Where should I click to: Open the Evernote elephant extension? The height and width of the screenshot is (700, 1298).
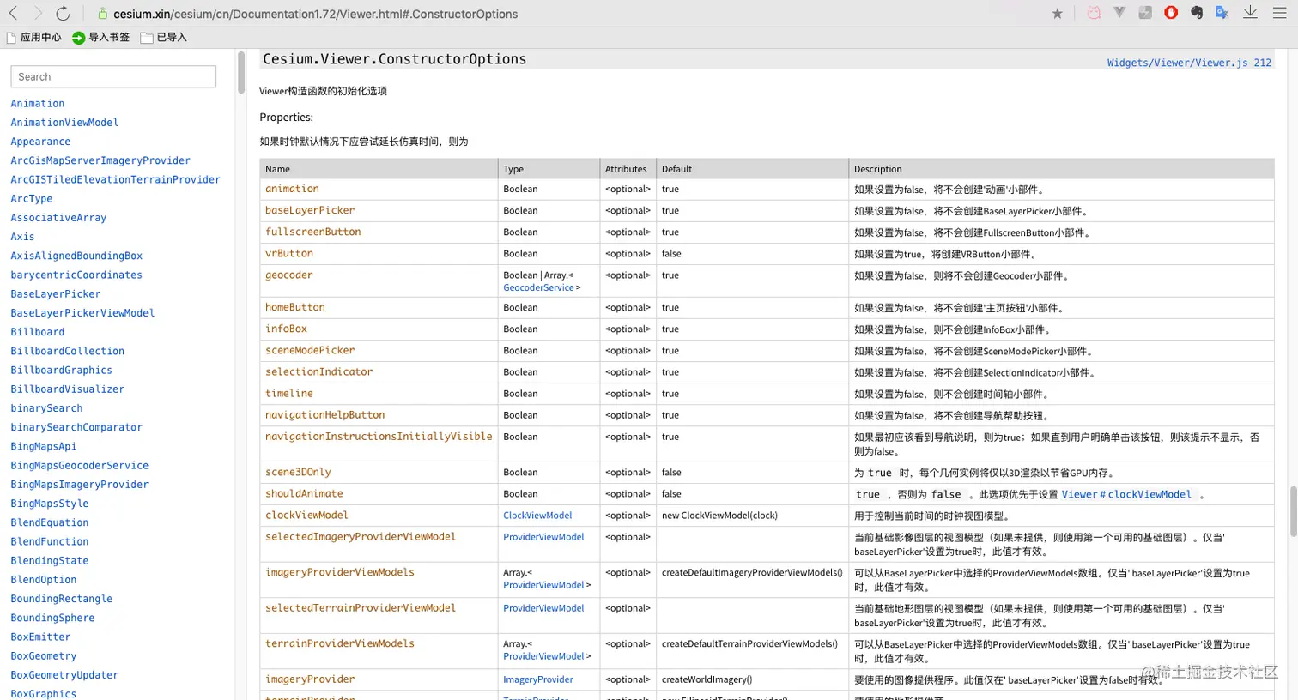(x=1197, y=13)
